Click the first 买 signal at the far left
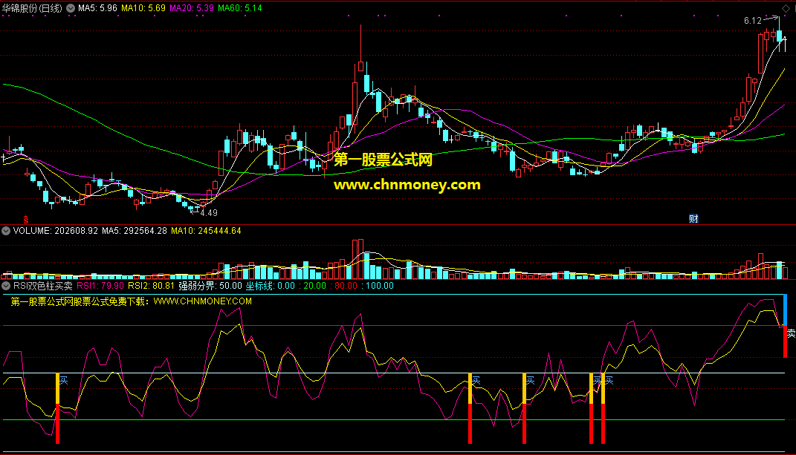 [63, 381]
